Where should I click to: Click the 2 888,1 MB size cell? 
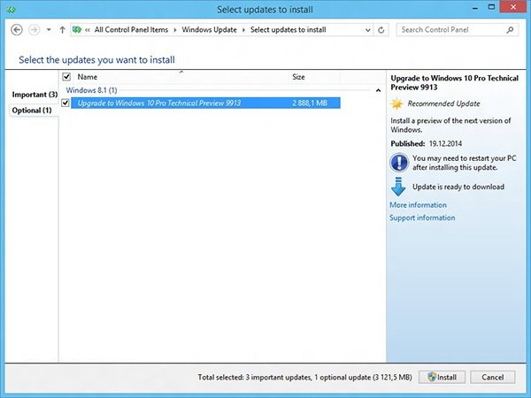(x=310, y=103)
